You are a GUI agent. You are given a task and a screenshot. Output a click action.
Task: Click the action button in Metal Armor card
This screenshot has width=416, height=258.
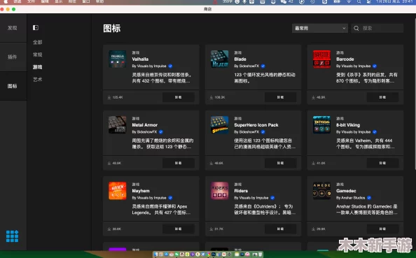click(179, 163)
